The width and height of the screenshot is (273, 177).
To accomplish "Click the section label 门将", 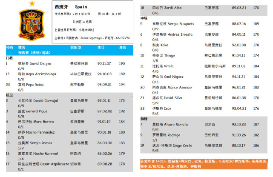I will click(9, 58).
